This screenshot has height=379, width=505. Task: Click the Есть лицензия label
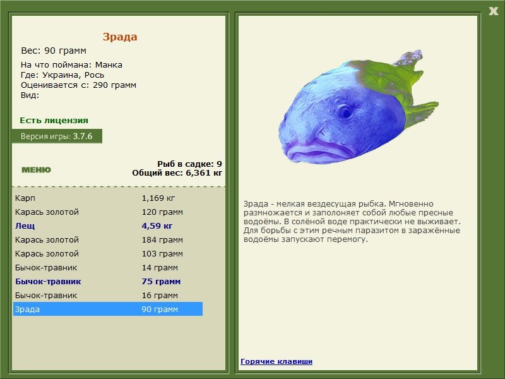(x=54, y=120)
